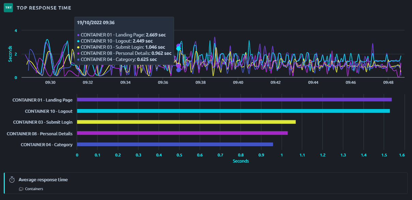Click the tooltip date 19/10/2022 09:36
The width and height of the screenshot is (412, 200).
click(x=96, y=23)
